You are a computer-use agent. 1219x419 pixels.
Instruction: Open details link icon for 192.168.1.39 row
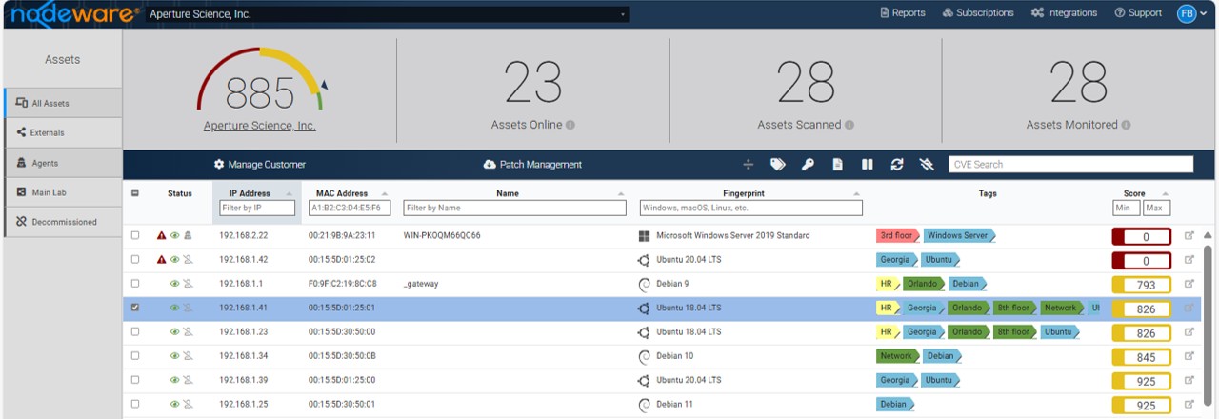coord(1189,379)
